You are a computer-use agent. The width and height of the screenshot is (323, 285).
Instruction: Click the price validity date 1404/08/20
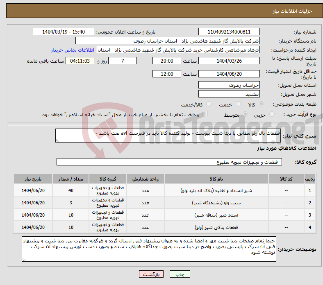tap(229, 74)
